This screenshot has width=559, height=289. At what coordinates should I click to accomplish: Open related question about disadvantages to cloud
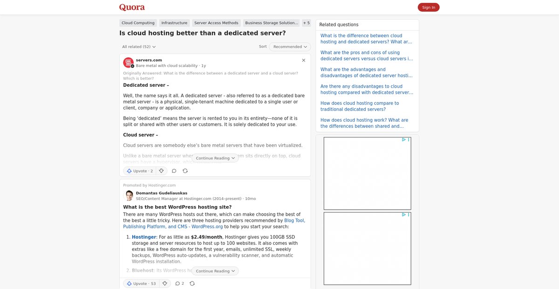367,89
